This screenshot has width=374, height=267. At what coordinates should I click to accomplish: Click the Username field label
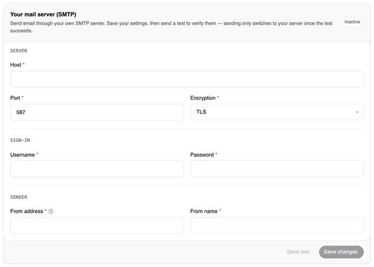pos(22,155)
